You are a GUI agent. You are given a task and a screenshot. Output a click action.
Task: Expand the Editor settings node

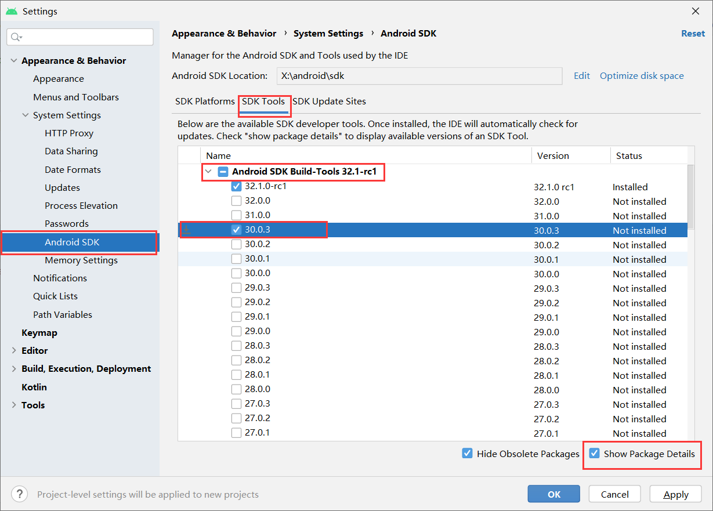tap(14, 350)
